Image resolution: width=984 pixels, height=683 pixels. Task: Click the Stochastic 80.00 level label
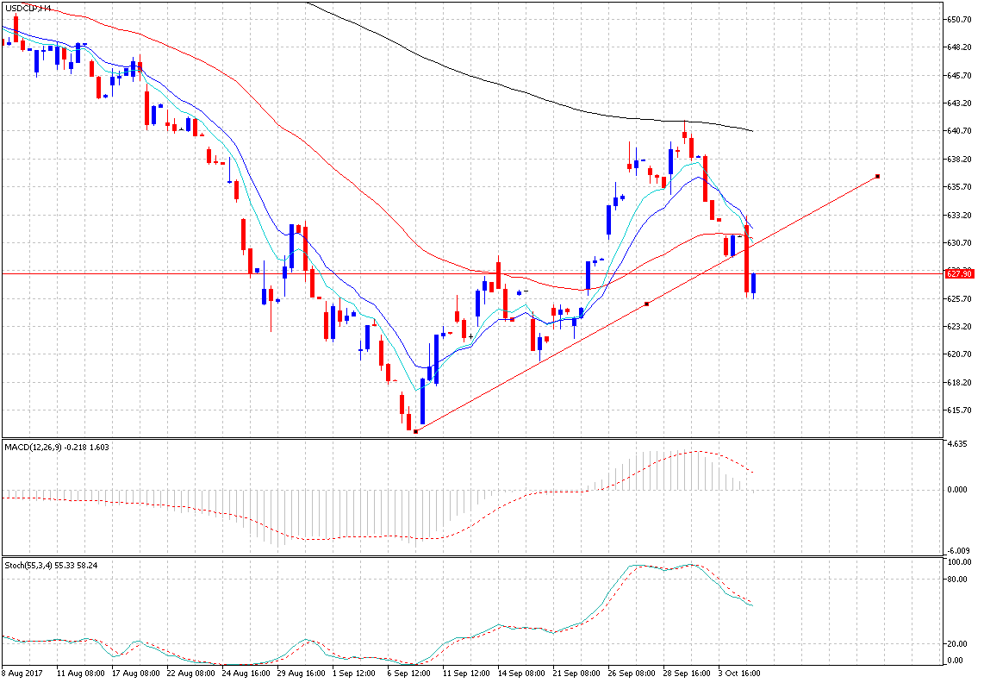(x=958, y=580)
